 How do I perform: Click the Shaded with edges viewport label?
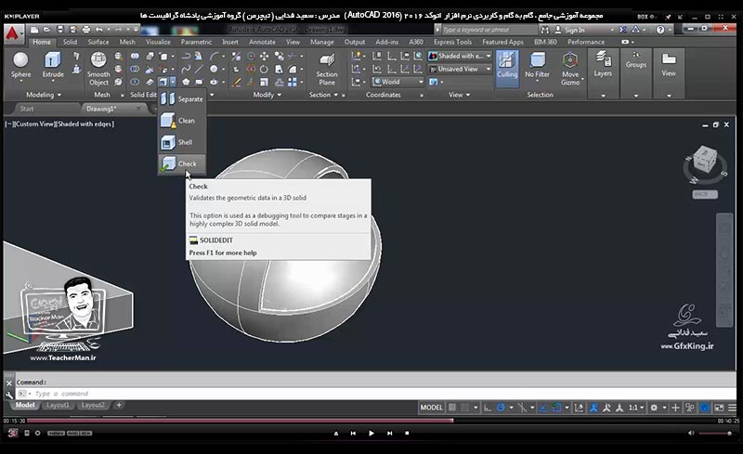[x=85, y=124]
